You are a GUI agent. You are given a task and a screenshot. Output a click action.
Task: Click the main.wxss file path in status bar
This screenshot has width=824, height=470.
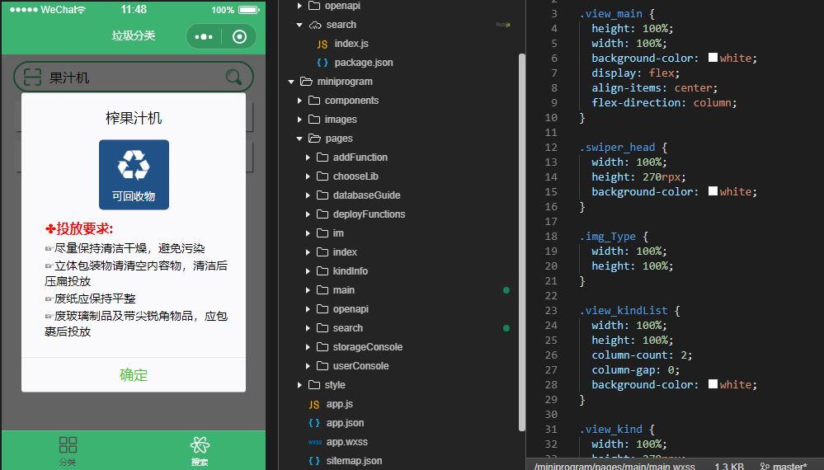pyautogui.click(x=614, y=466)
